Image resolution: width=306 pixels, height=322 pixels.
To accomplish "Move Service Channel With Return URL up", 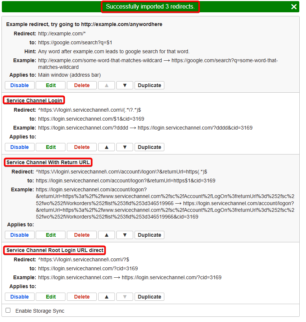I will pos(107,235).
